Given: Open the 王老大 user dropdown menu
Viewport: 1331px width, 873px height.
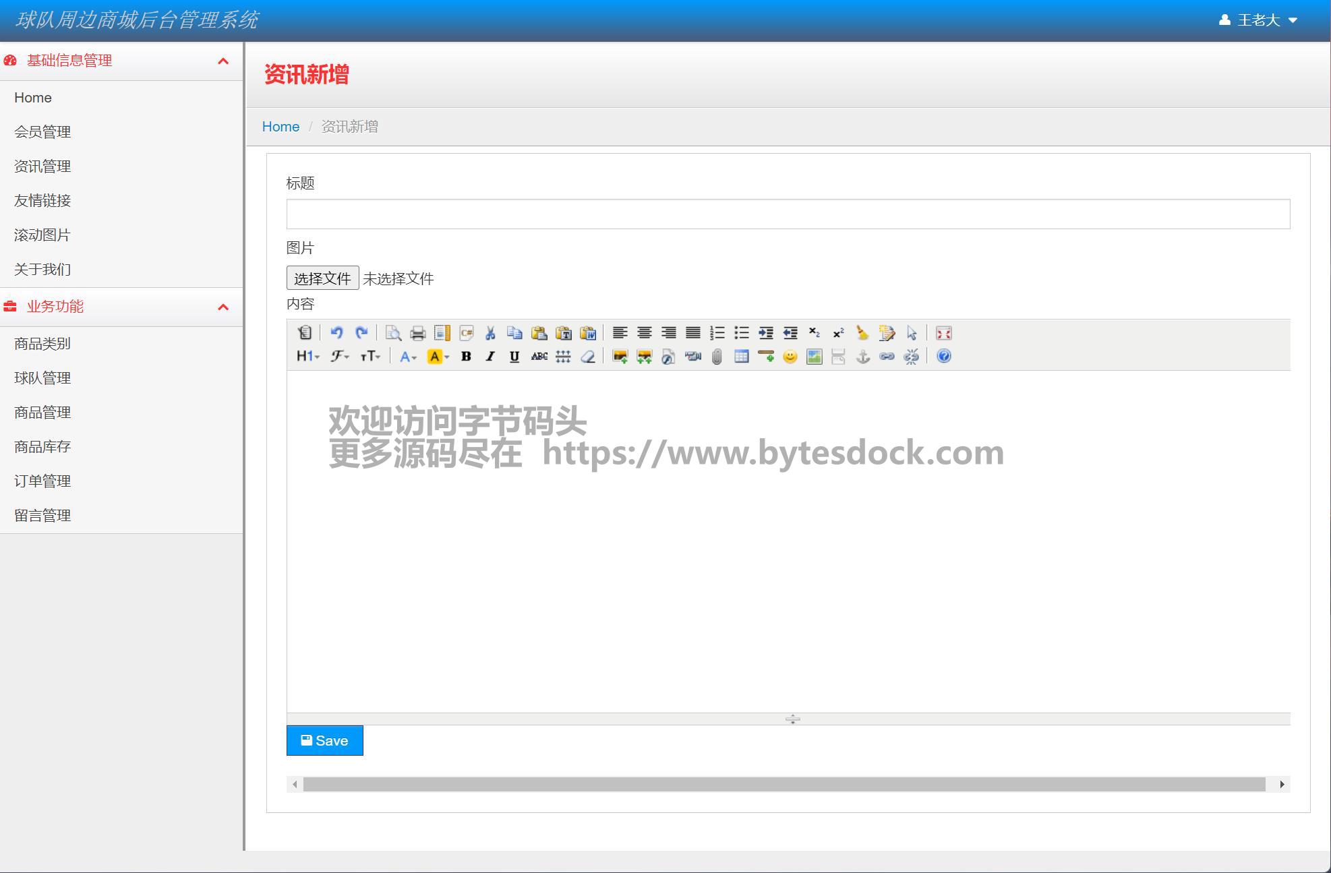Looking at the screenshot, I should 1258,20.
